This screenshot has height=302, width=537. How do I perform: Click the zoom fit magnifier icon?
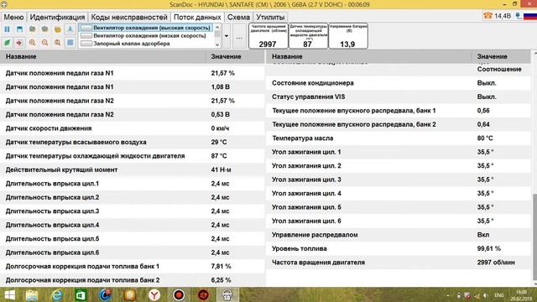tap(58, 43)
